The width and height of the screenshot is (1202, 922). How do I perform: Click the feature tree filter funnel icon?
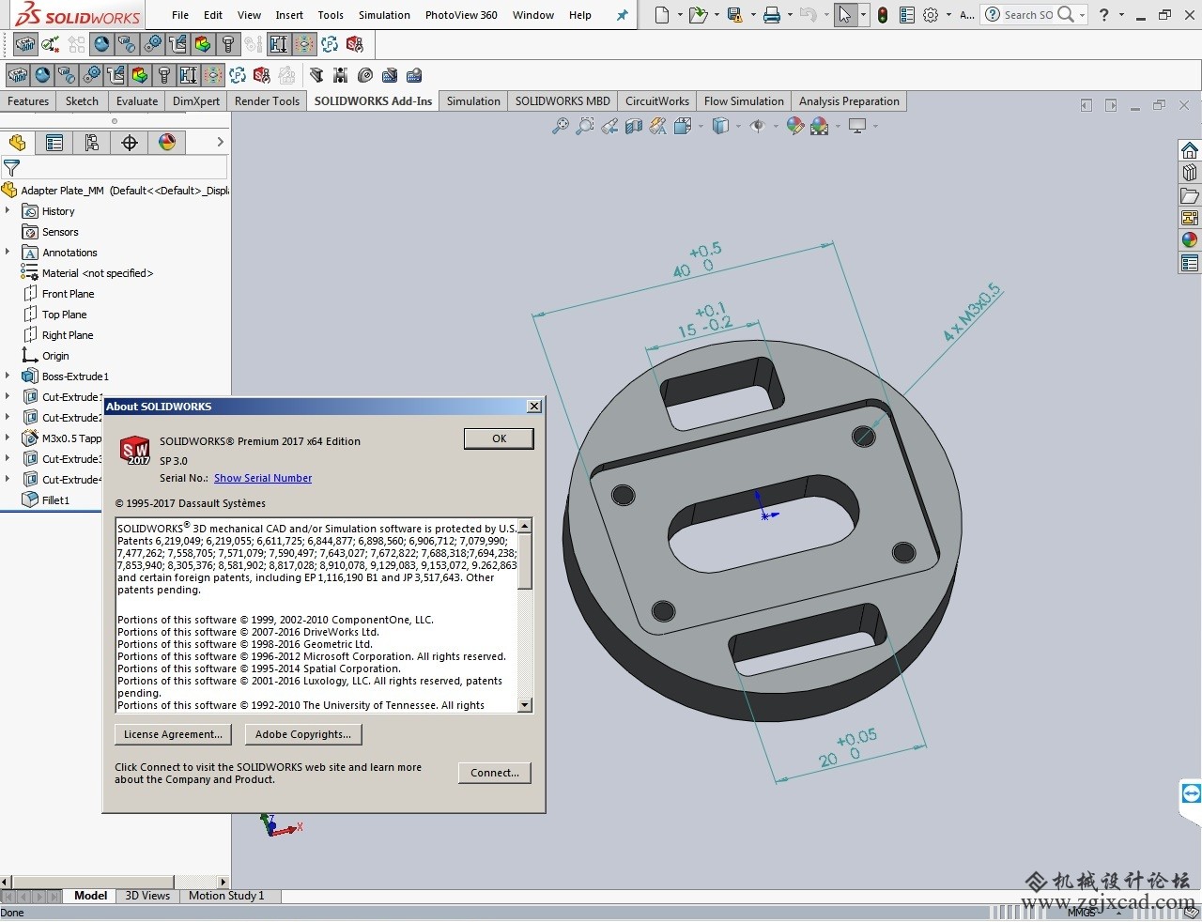[x=11, y=168]
